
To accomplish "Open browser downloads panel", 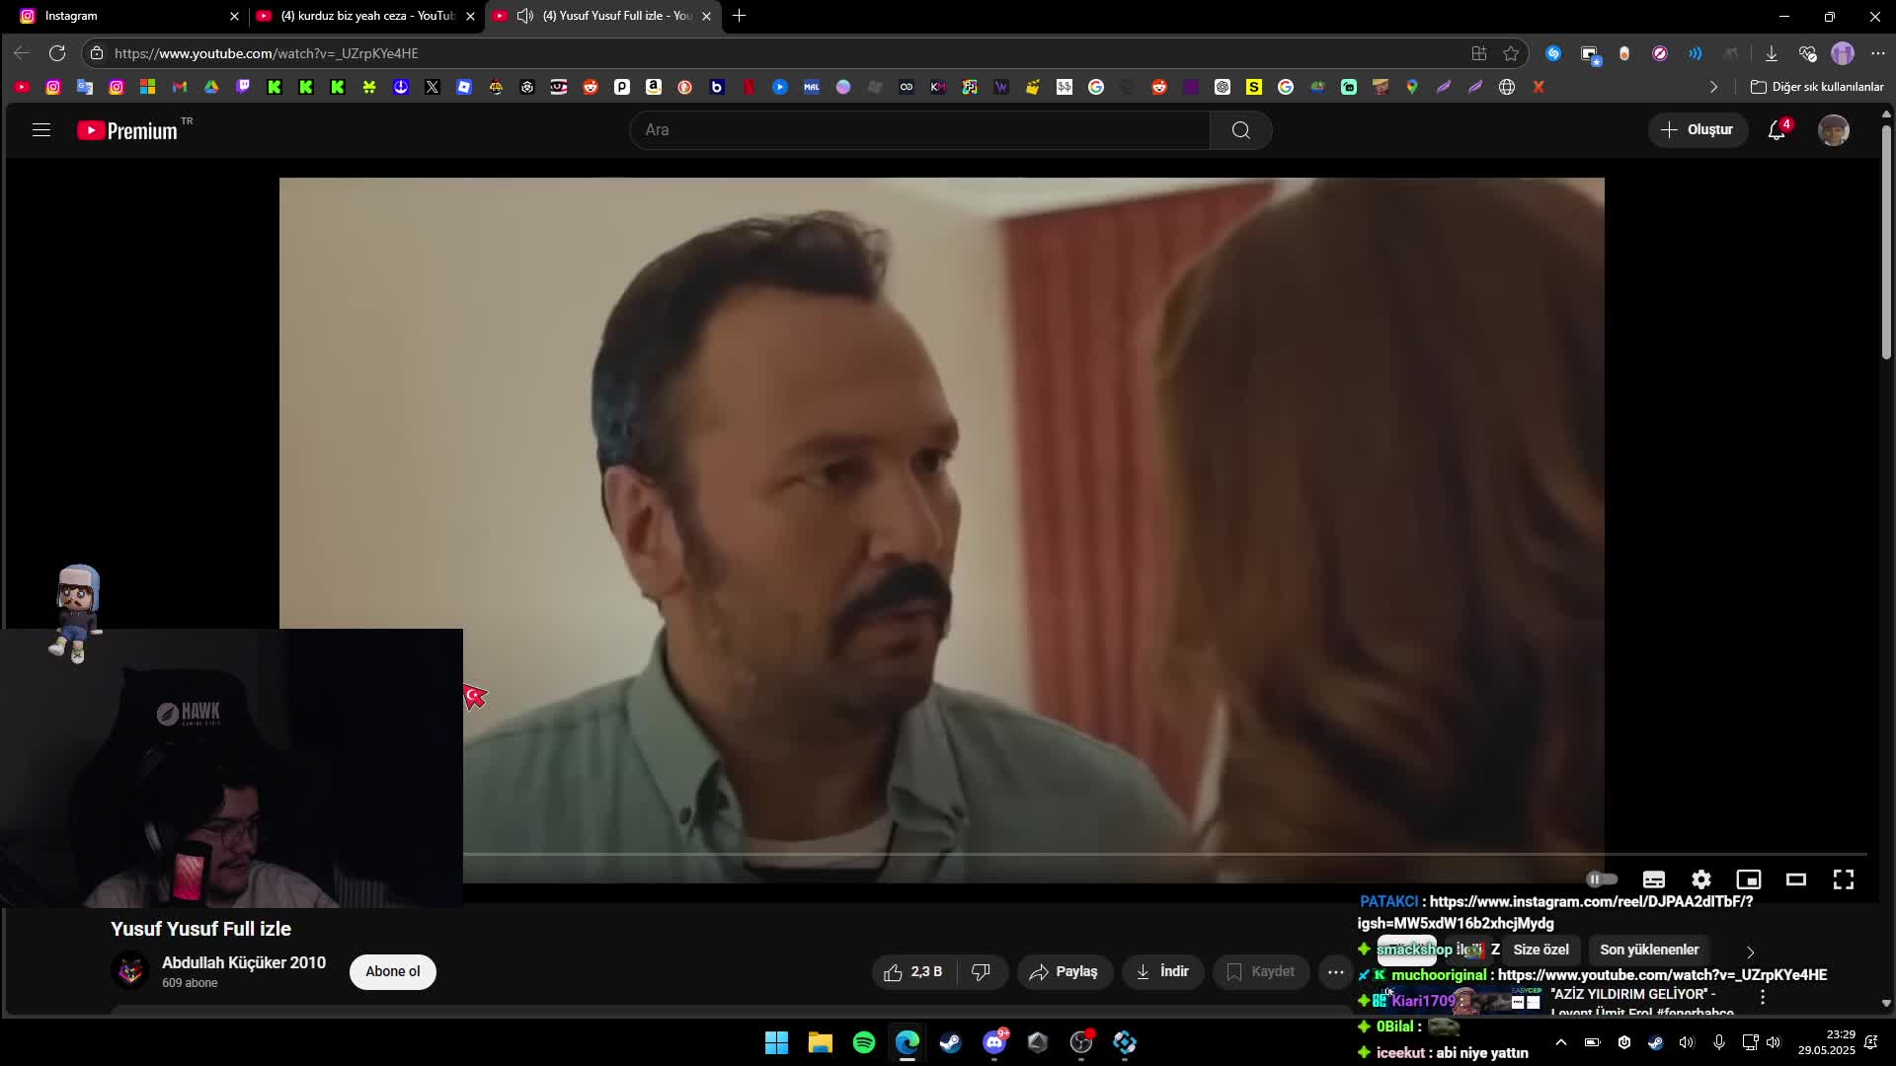I will (1772, 53).
